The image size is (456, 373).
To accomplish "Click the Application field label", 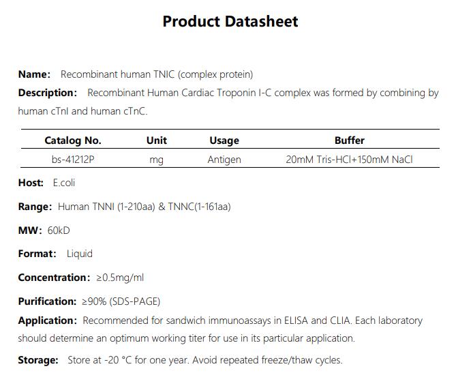I will (48, 320).
